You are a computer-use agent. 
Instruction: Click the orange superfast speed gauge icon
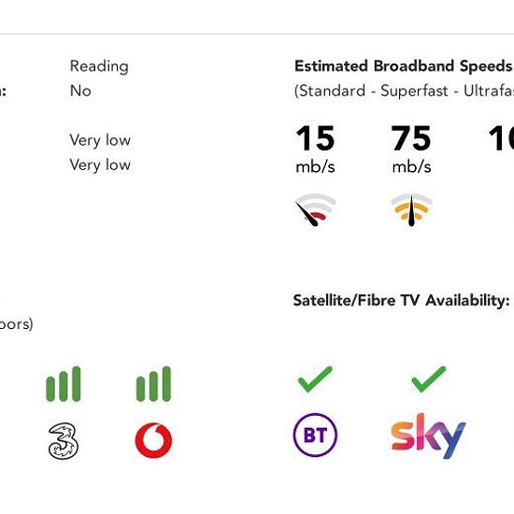click(x=411, y=209)
